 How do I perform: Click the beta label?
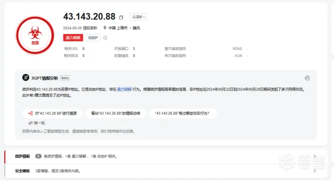click(65, 78)
